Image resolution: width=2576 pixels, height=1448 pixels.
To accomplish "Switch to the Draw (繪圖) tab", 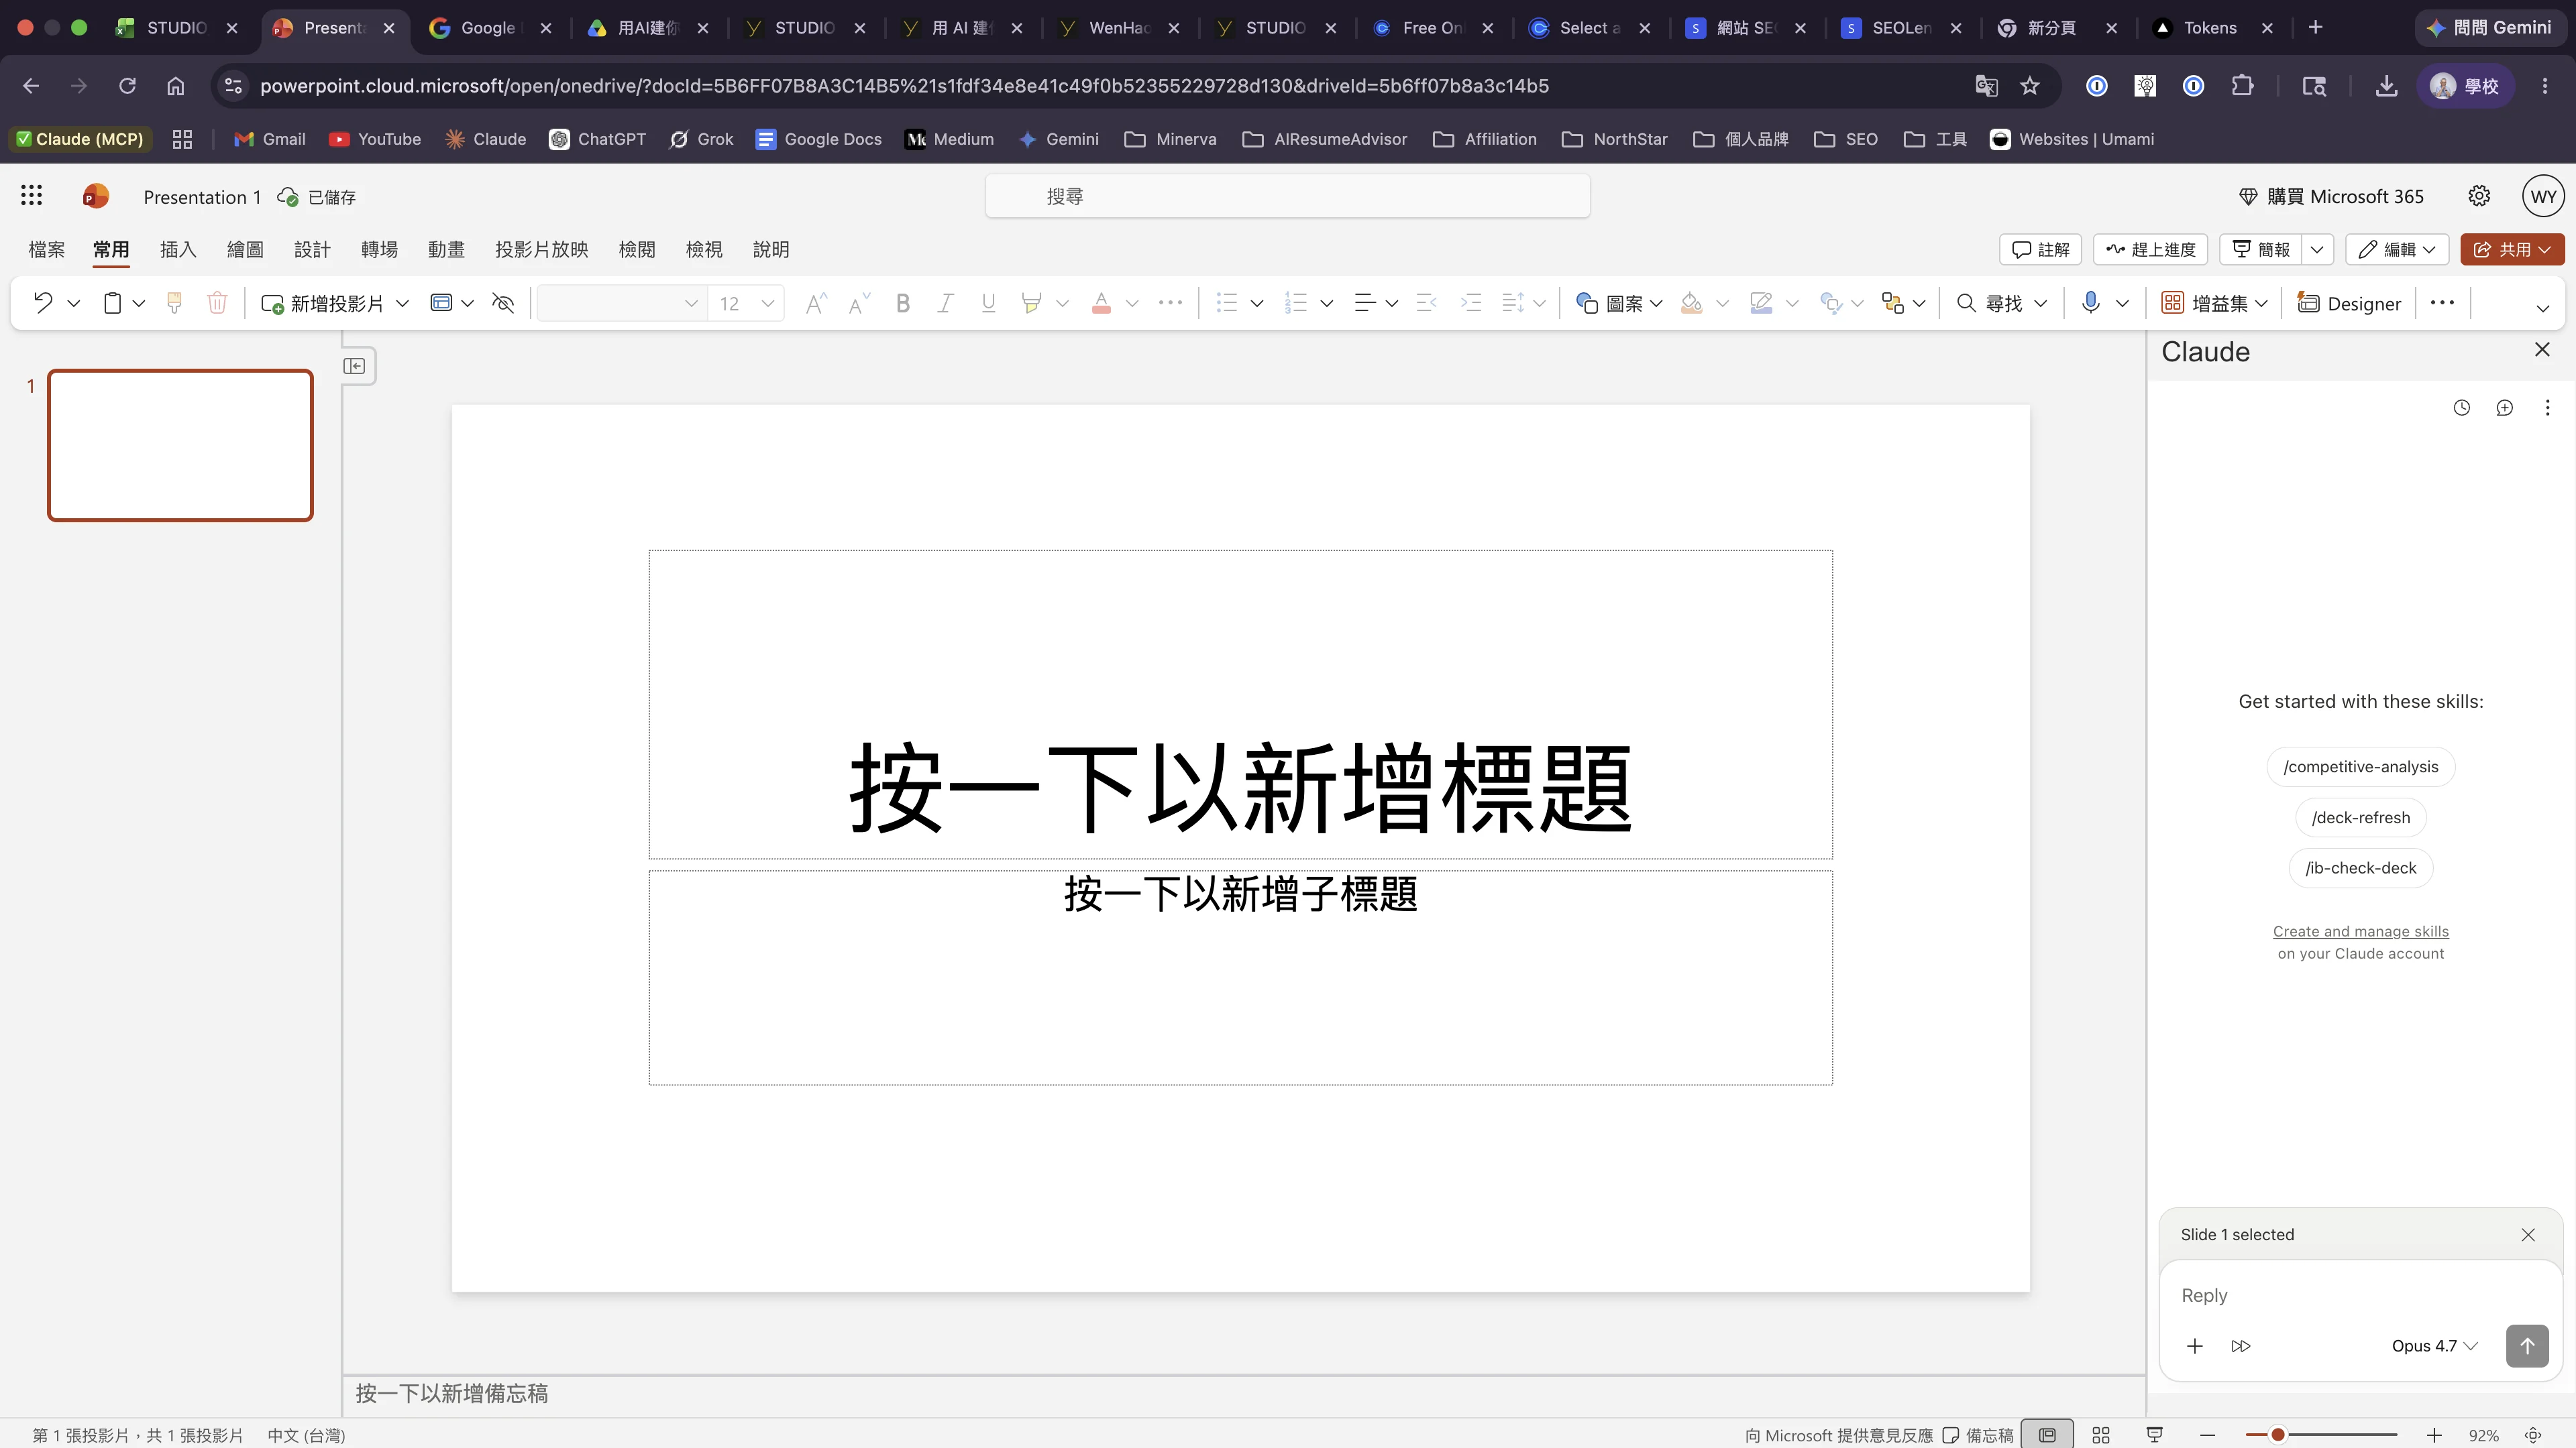I will pyautogui.click(x=245, y=249).
